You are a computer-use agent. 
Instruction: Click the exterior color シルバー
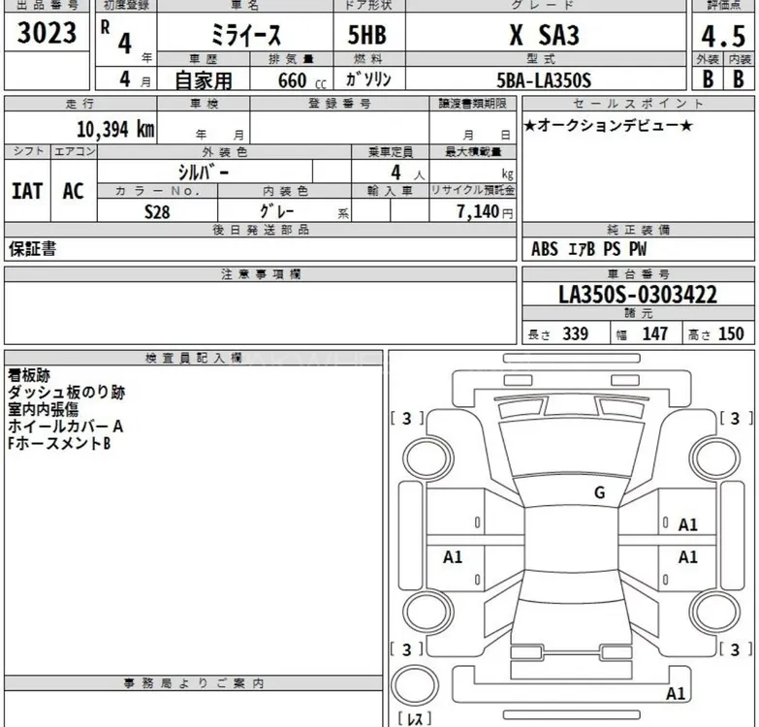coord(204,172)
